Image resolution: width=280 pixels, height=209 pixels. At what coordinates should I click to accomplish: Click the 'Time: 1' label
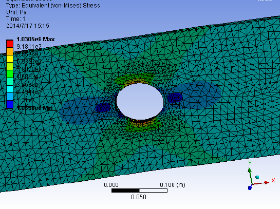[16, 19]
